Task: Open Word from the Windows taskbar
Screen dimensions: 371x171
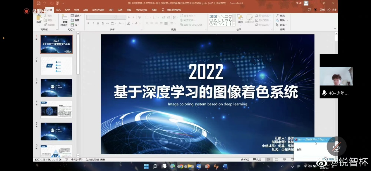Action: point(225,166)
